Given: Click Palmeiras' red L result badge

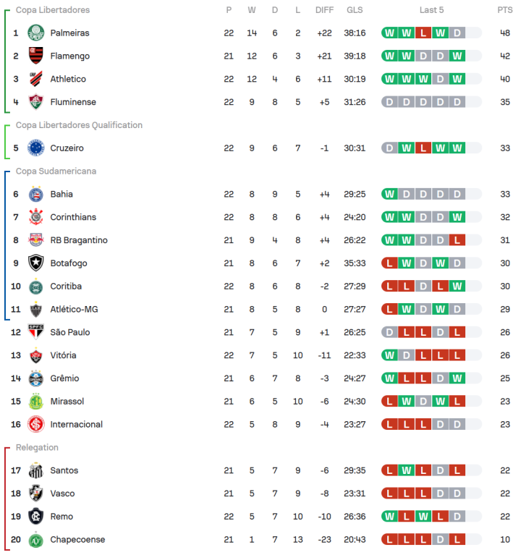Looking at the screenshot, I should pos(423,33).
